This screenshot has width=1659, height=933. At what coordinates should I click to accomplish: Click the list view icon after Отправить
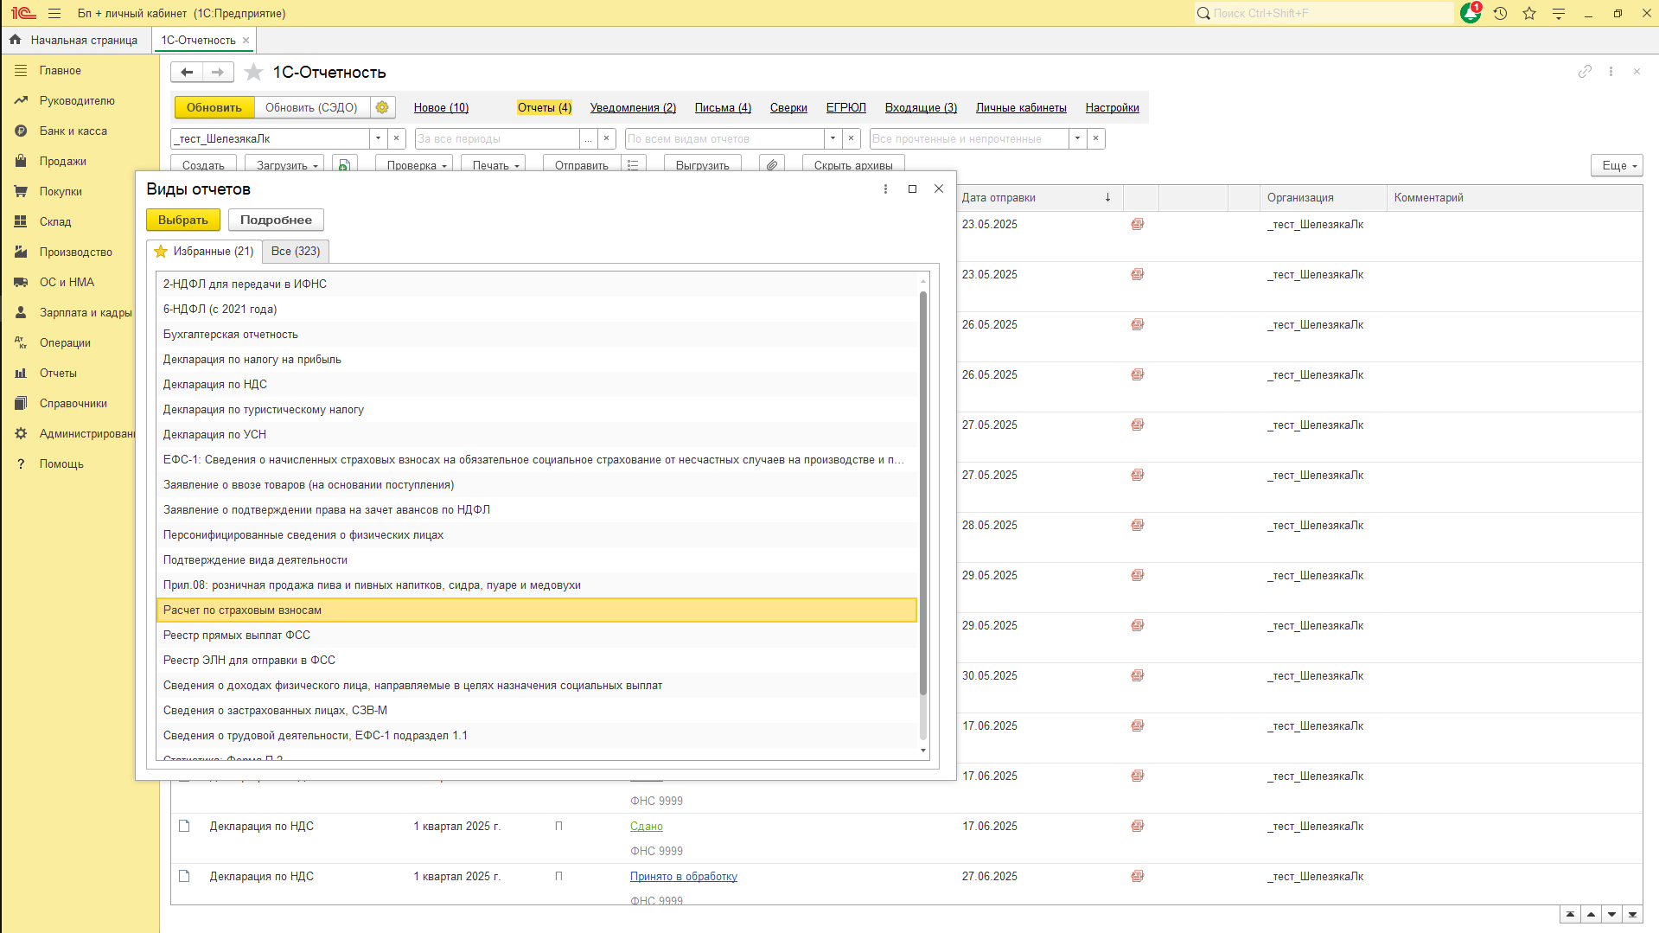pos(634,164)
